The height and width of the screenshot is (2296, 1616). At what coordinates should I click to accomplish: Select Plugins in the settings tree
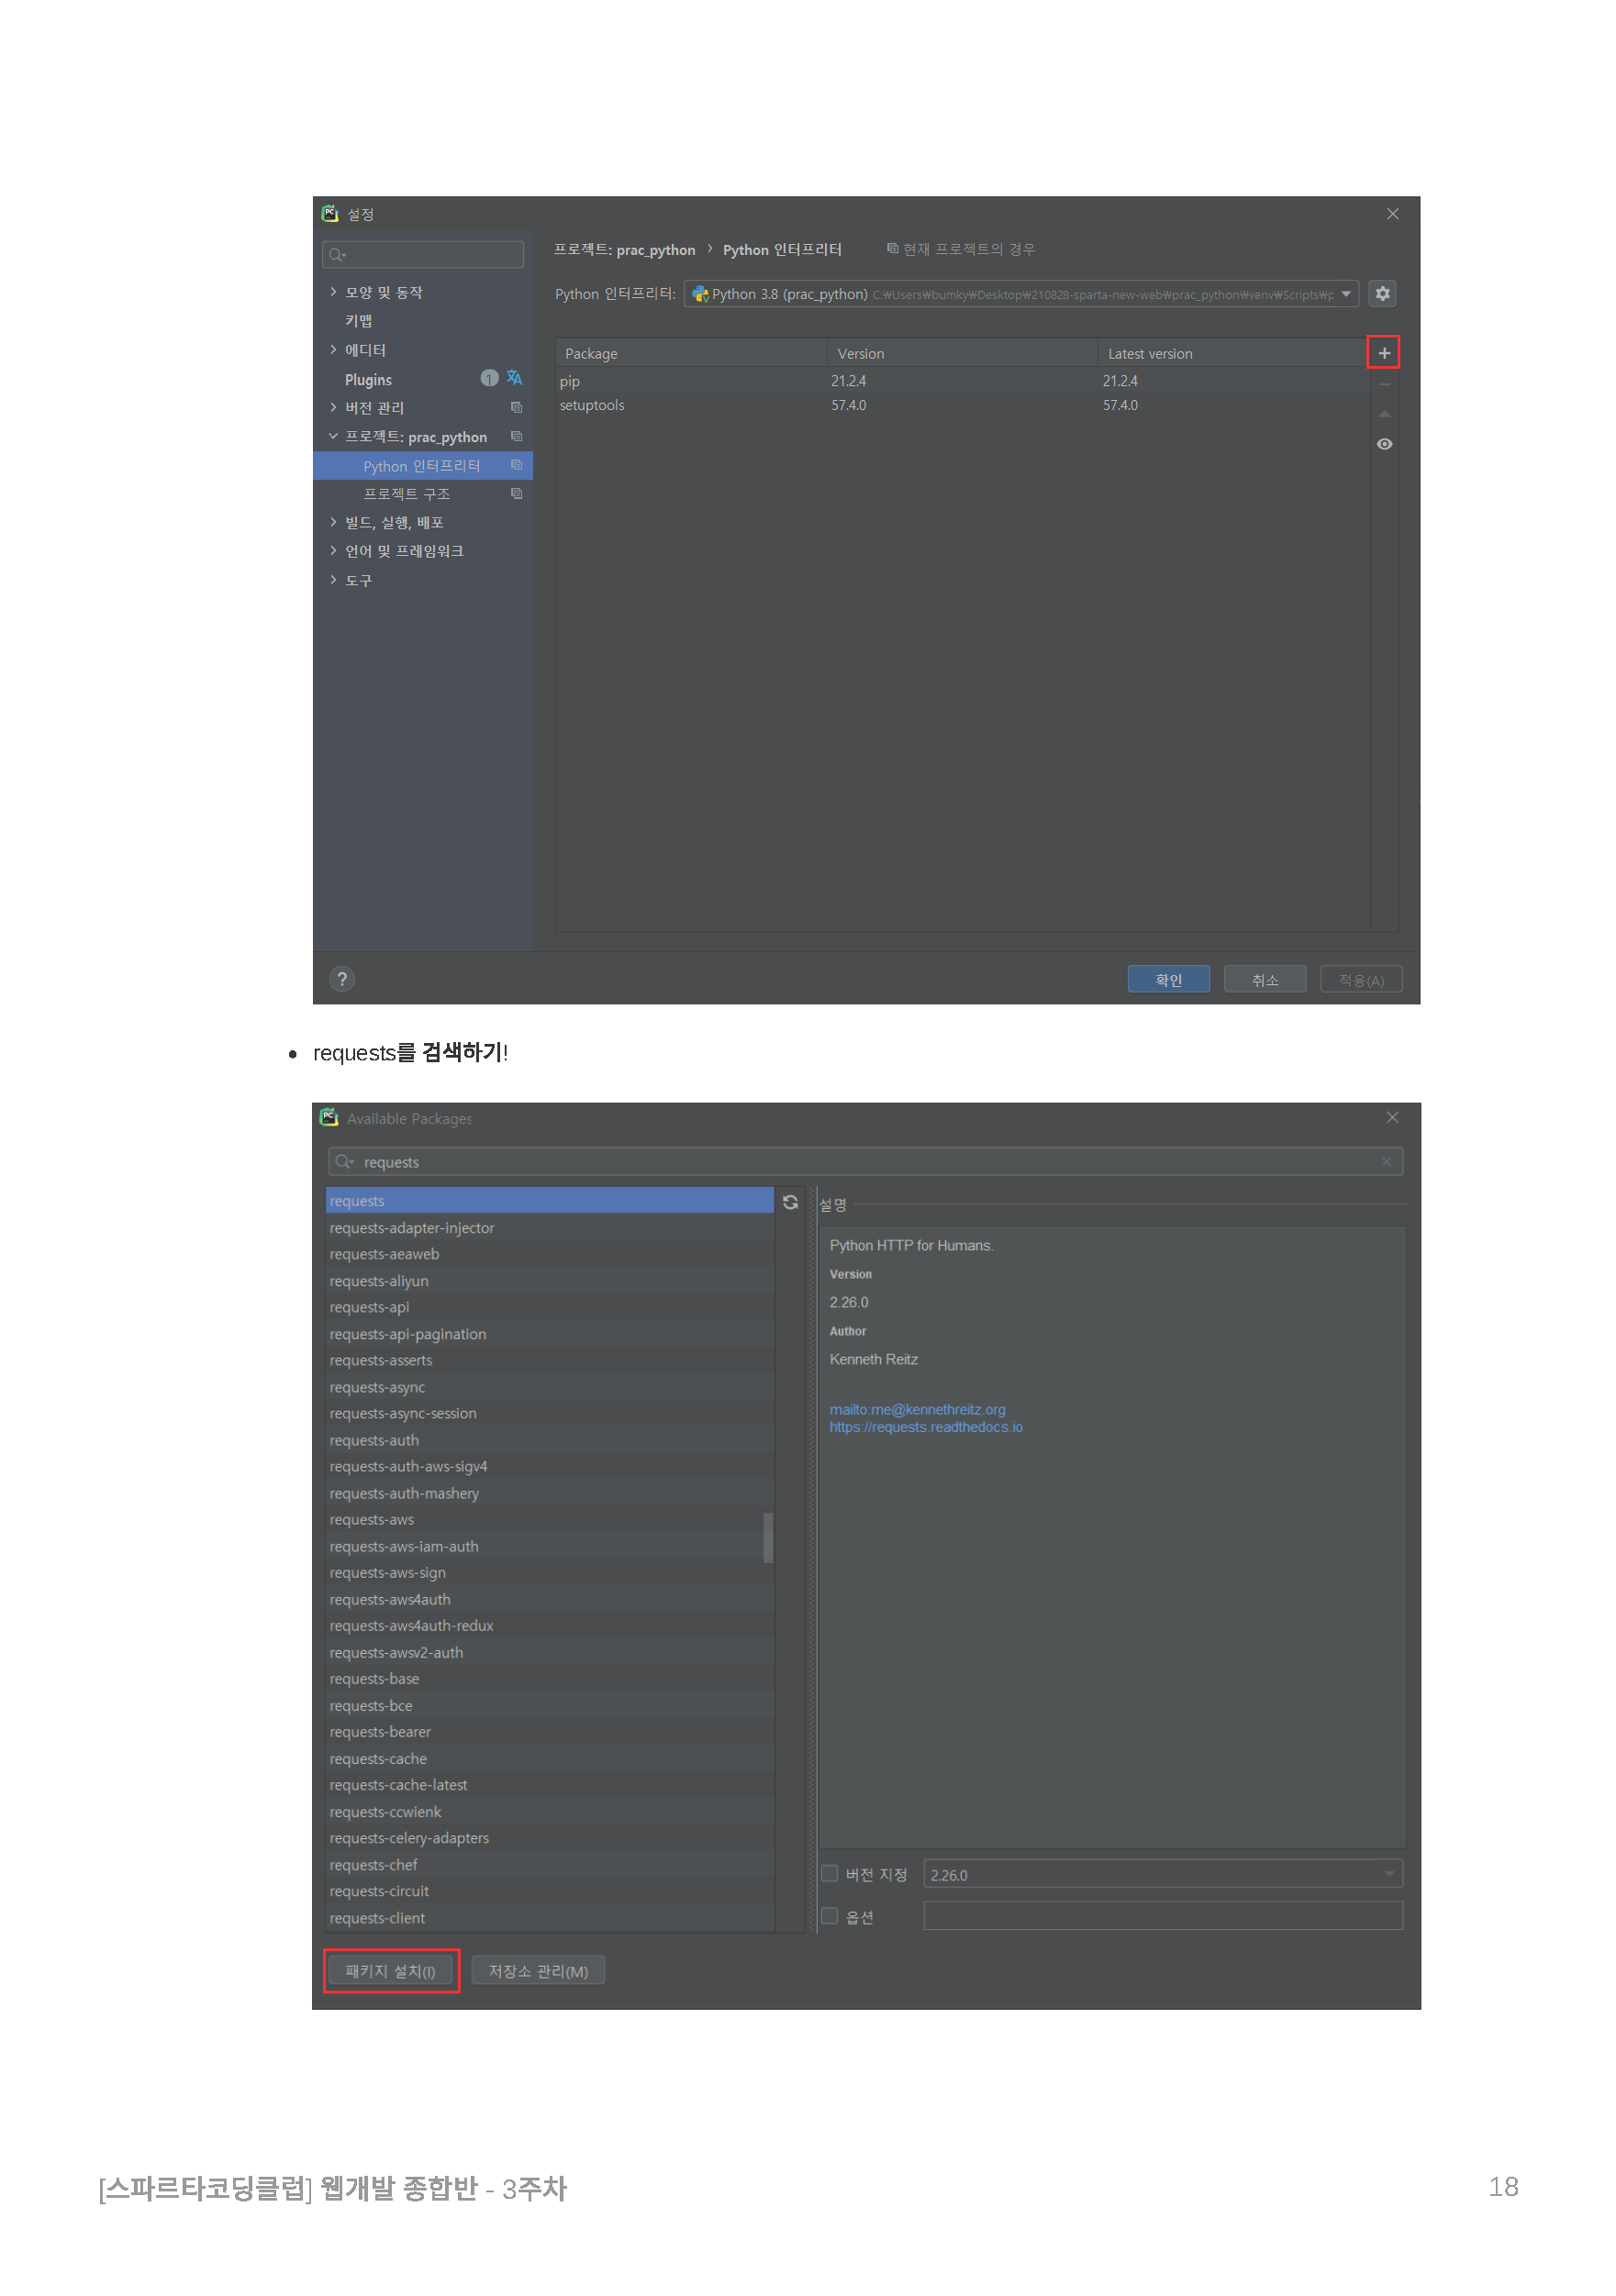[368, 379]
